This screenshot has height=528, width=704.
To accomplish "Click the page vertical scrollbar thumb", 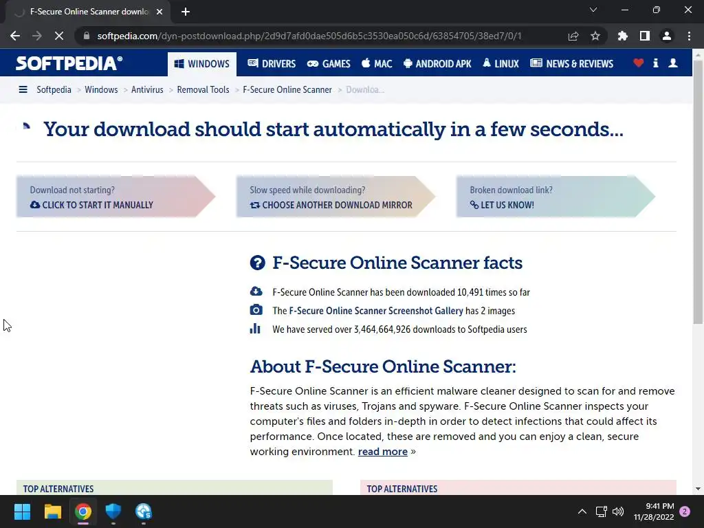I will (698, 191).
